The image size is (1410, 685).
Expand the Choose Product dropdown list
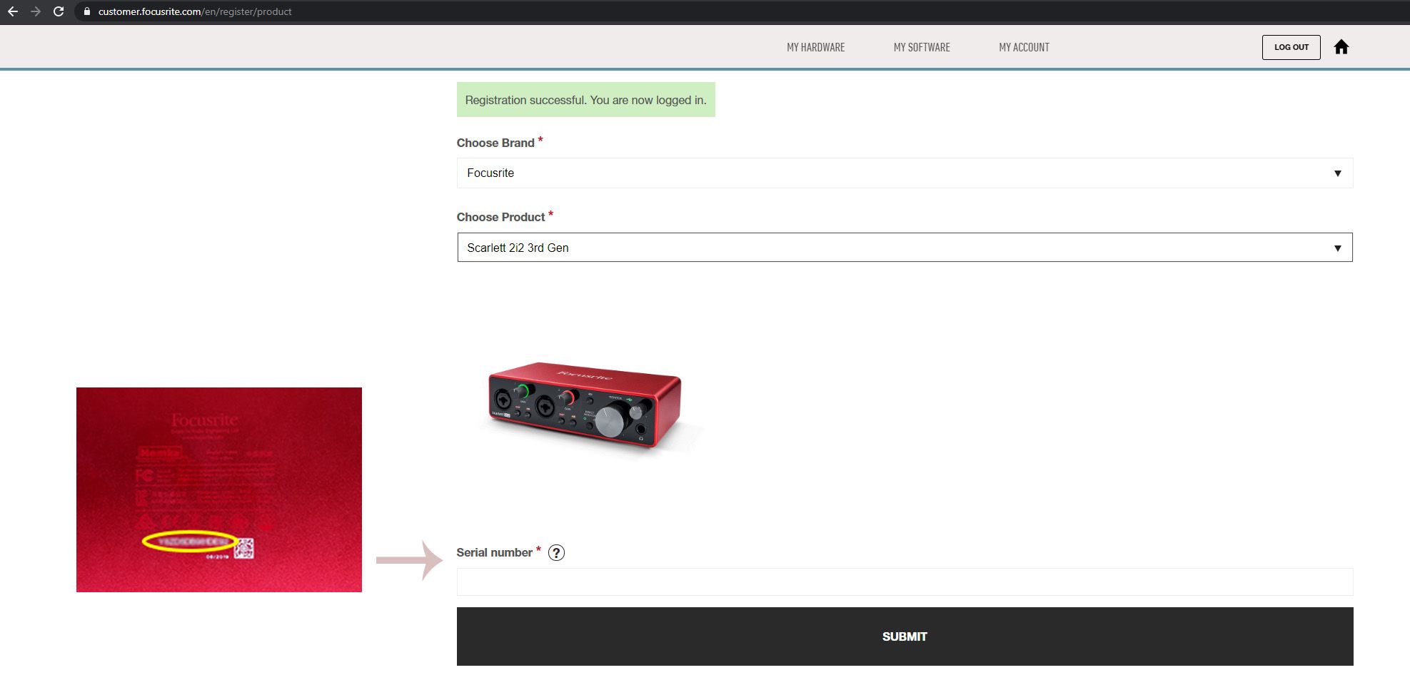(x=904, y=248)
